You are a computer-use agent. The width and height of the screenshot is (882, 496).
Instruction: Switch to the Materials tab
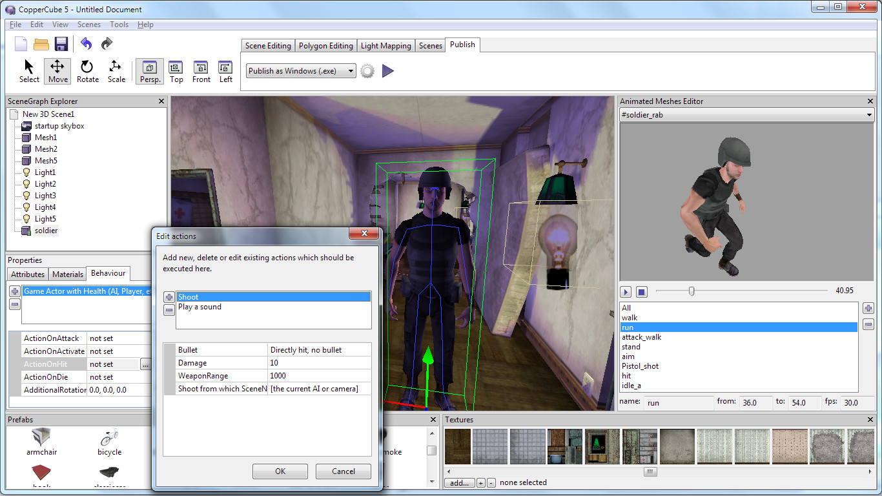67,274
